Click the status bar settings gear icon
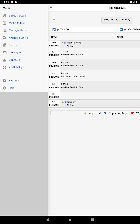The image size is (140, 224). click(x=12, y=2)
